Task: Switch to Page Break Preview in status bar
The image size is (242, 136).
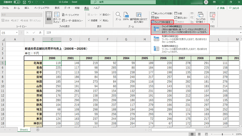Action: point(206,134)
